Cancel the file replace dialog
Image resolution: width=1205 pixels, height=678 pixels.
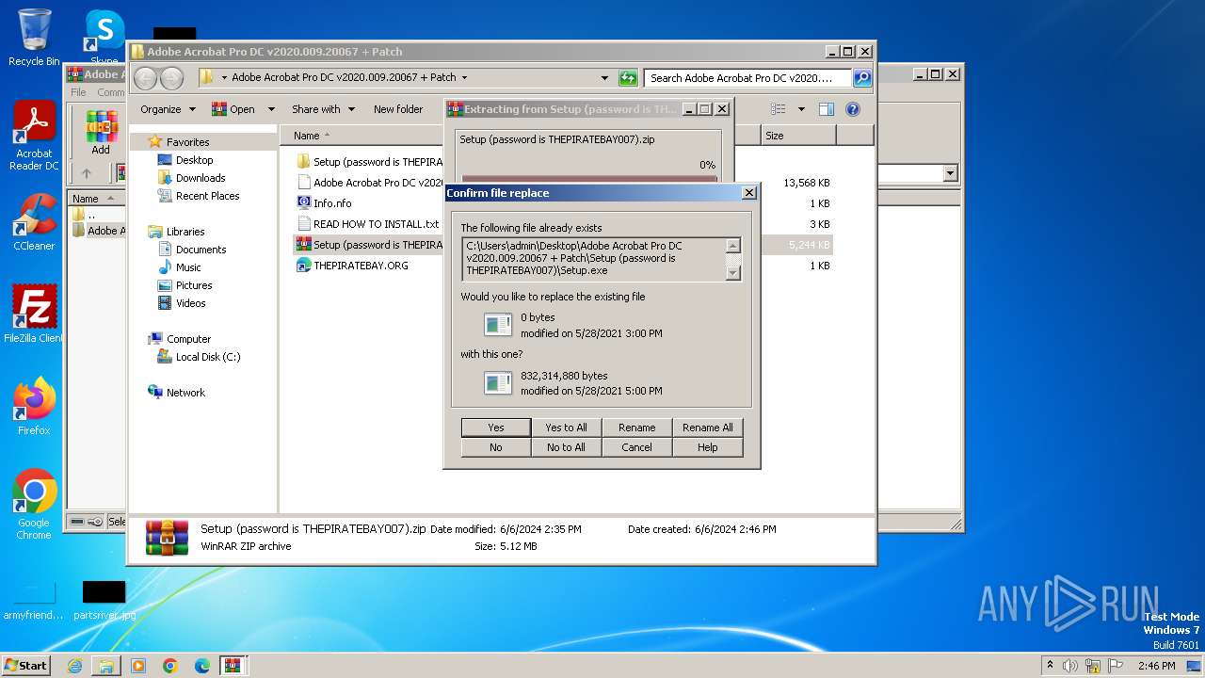click(x=636, y=447)
